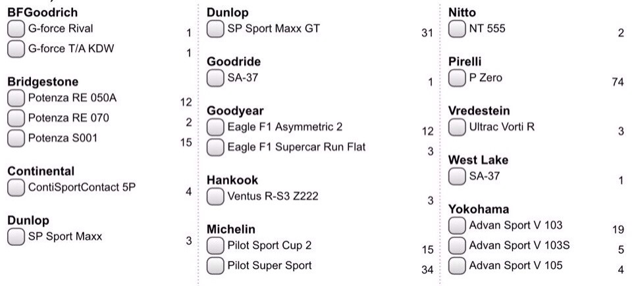Image resolution: width=632 pixels, height=286 pixels.
Task: Check Eagle F1 Supercar Run Flat
Action: [216, 147]
